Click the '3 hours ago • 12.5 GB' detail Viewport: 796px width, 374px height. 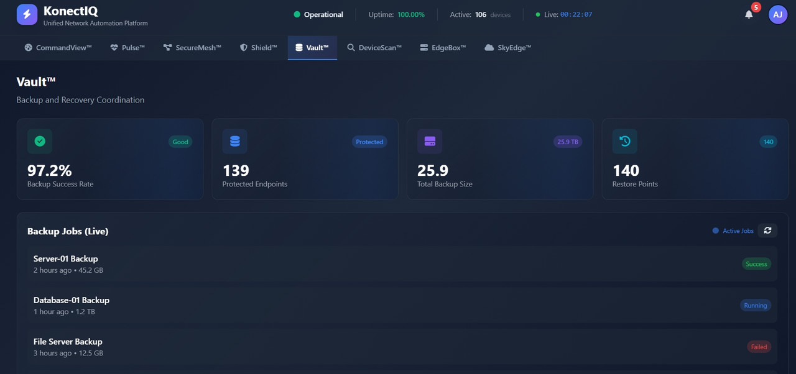tap(68, 353)
